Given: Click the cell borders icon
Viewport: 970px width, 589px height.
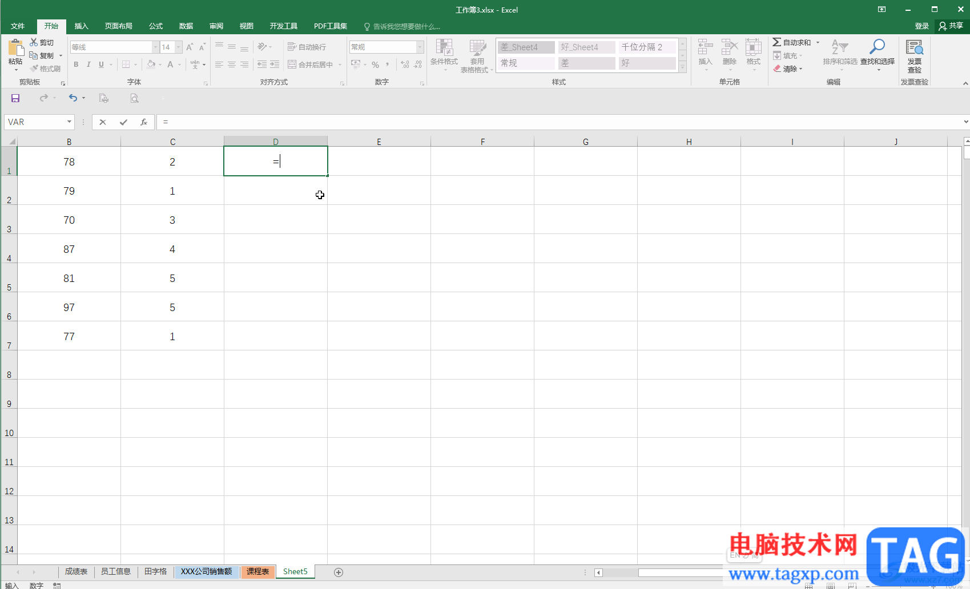Looking at the screenshot, I should 126,64.
